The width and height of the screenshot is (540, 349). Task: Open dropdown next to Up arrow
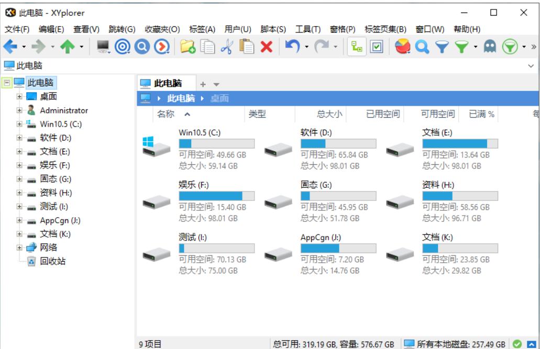click(x=82, y=47)
